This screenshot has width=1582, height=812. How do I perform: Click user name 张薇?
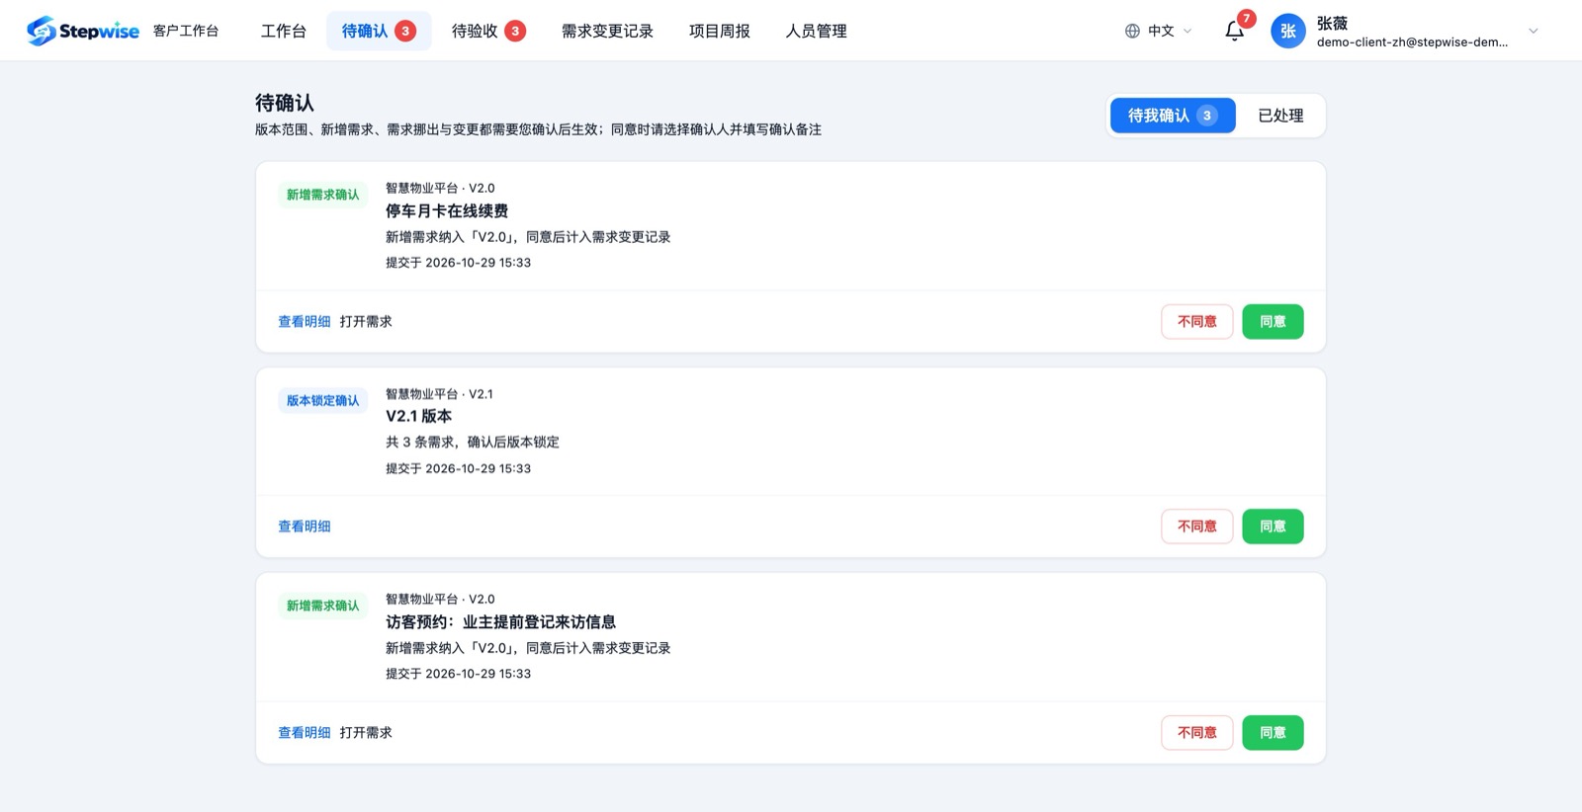tap(1332, 23)
